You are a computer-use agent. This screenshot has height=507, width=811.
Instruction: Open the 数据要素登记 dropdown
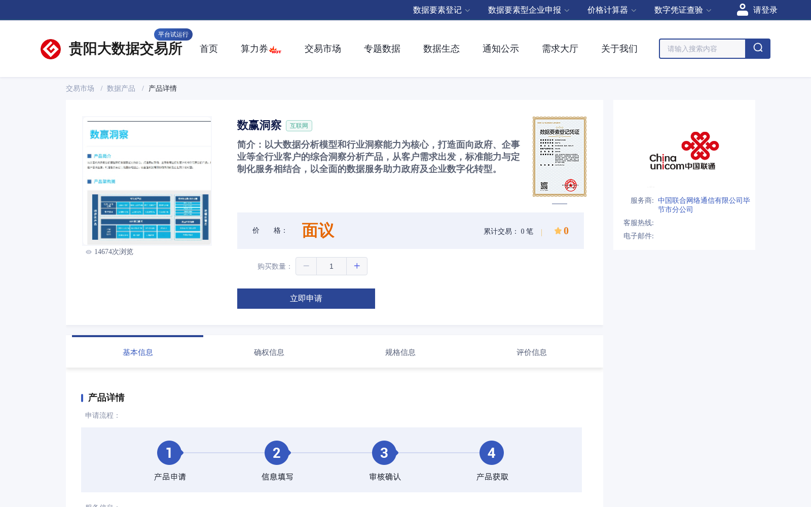441,10
